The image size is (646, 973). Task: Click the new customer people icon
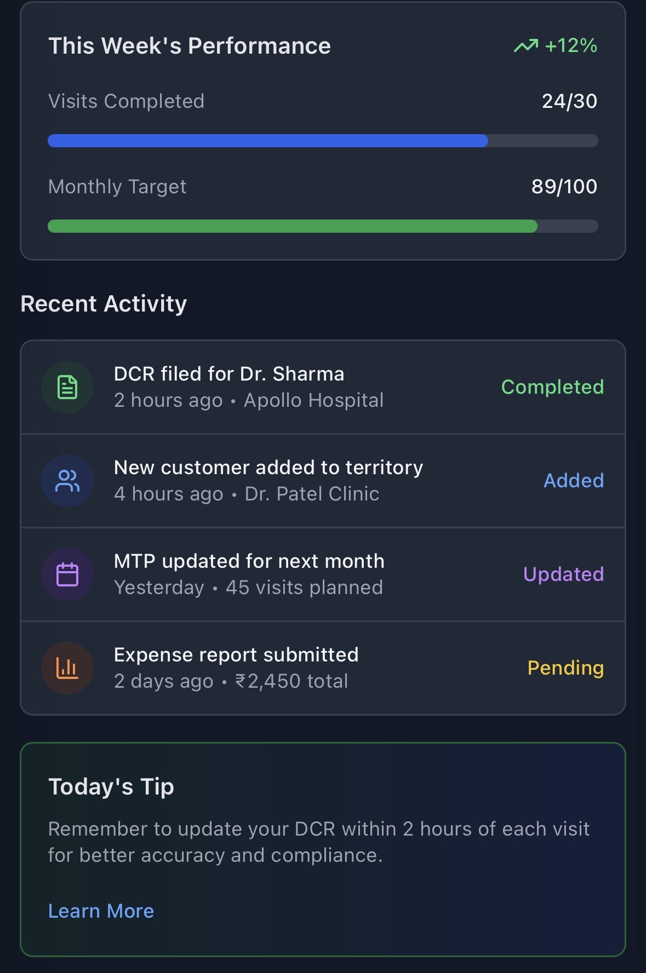(x=67, y=481)
